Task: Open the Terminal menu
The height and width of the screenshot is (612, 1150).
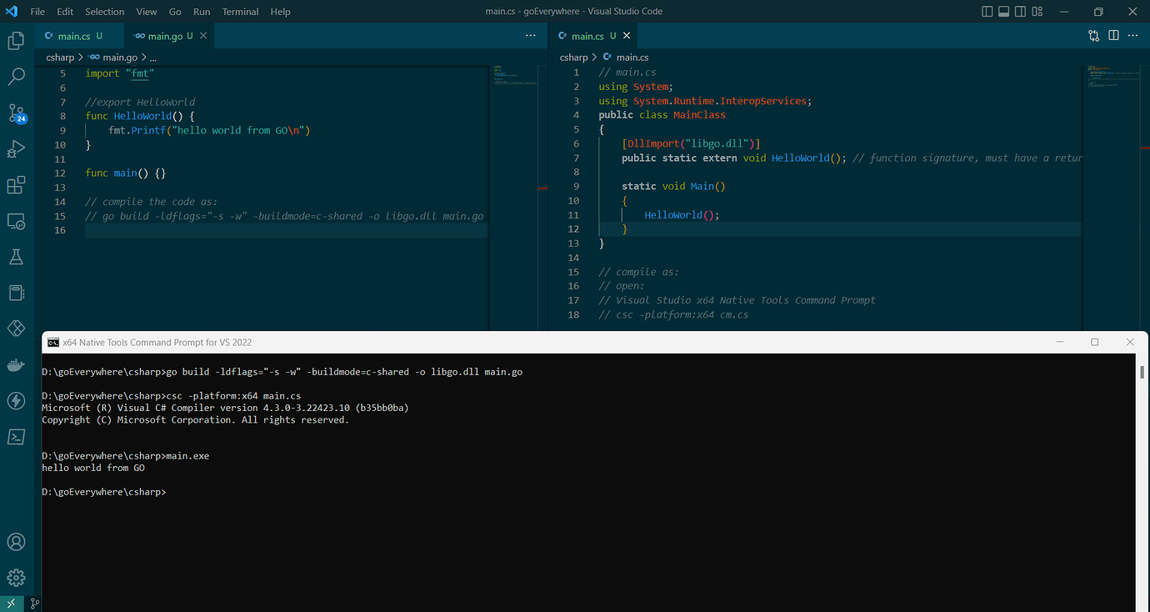Action: 240,12
